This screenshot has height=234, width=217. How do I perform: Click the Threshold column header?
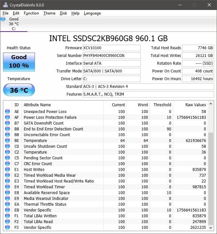click(x=162, y=105)
